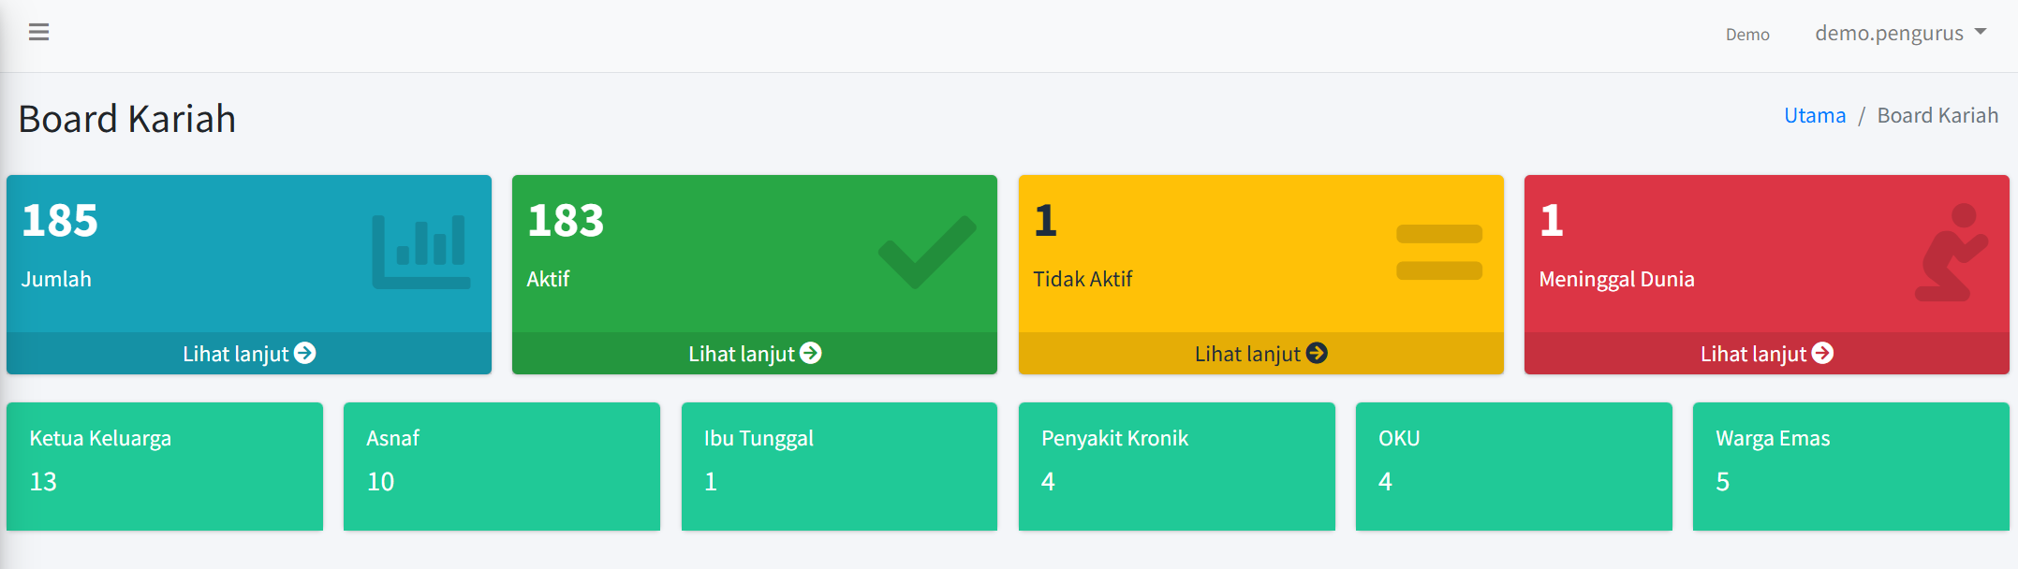The image size is (2018, 569).
Task: Open Lihat lanjut link under Jumlah
Action: (x=236, y=354)
